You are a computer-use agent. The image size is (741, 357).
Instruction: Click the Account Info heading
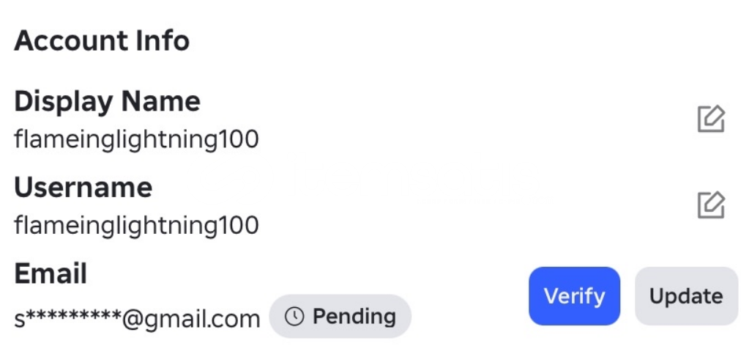click(x=102, y=41)
